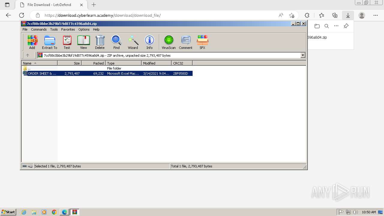Open the View file tool
The height and width of the screenshot is (216, 384).
pos(83,42)
